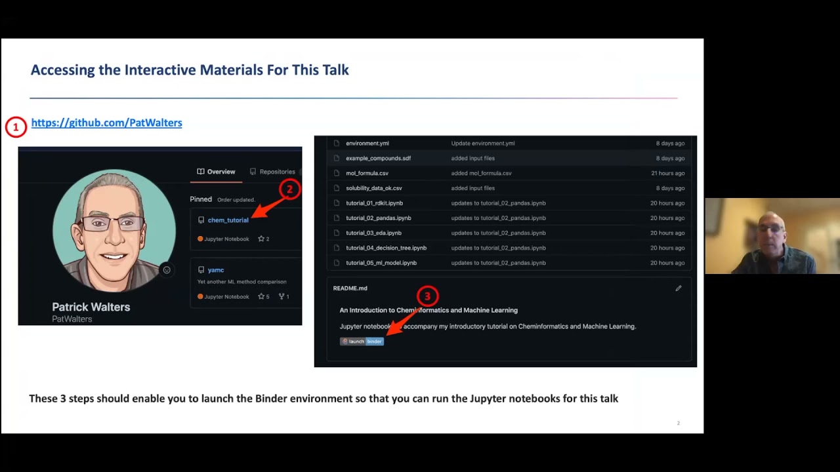Click the star icon on chem_tutorial card

(x=261, y=239)
